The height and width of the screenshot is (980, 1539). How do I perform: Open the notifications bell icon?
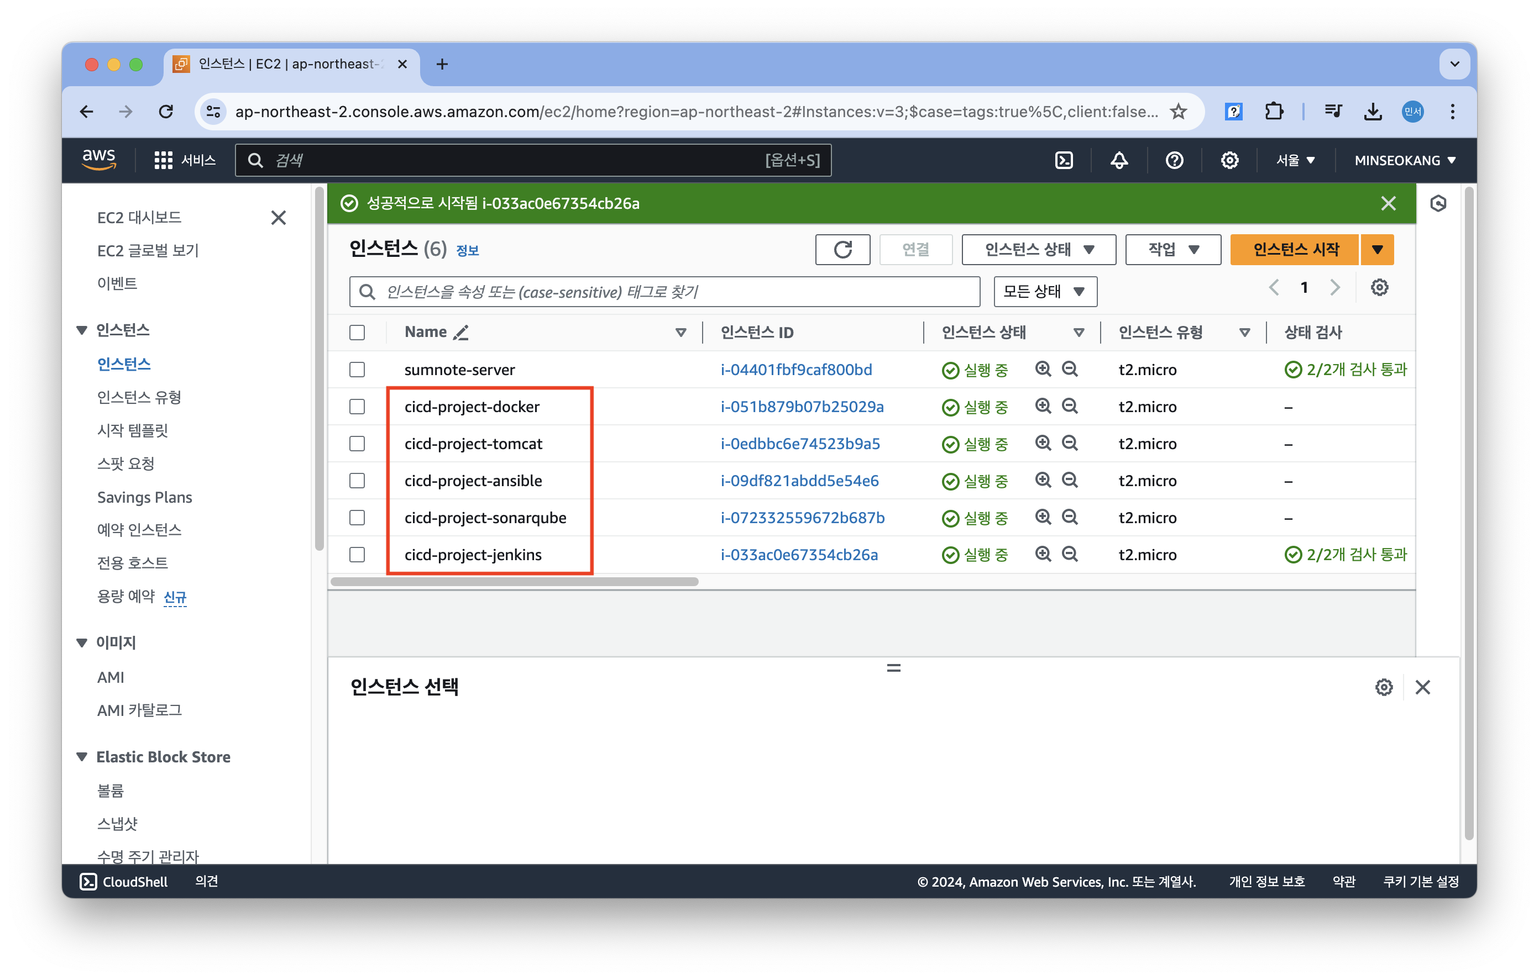coord(1118,160)
